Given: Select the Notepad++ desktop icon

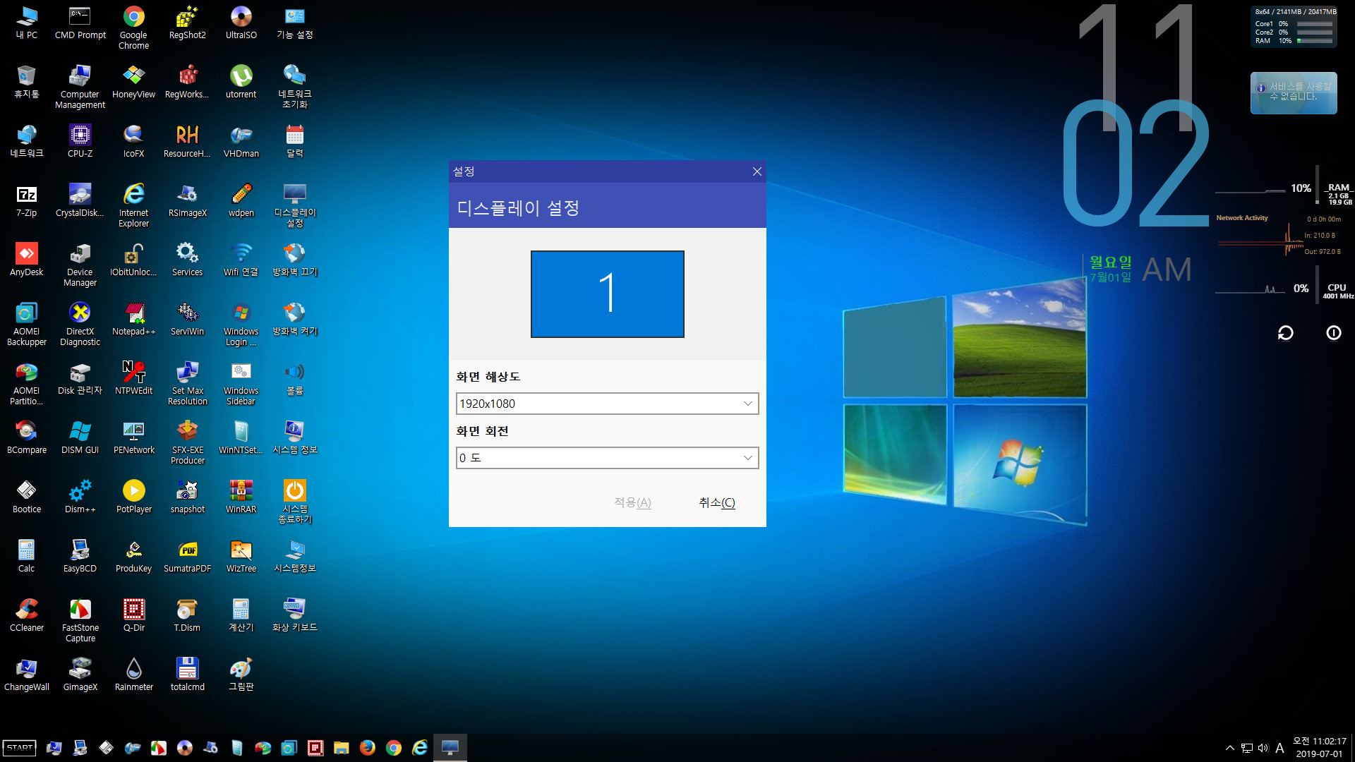Looking at the screenshot, I should 134,320.
